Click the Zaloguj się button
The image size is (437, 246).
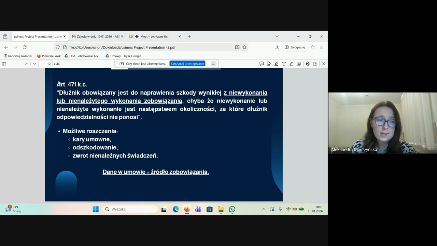pyautogui.click(x=295, y=47)
